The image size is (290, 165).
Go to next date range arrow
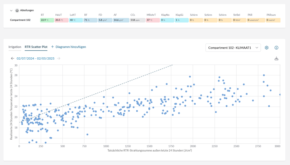[59, 58]
